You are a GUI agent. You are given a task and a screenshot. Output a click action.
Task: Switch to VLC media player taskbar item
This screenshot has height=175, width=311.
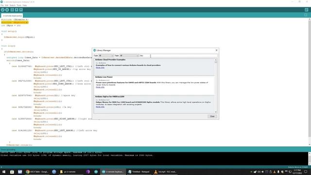point(165,172)
